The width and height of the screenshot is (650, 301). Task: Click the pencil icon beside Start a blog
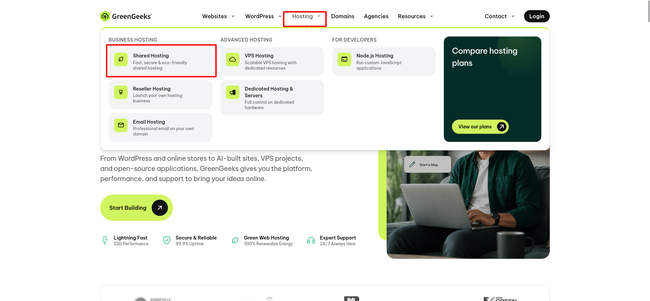(x=412, y=165)
